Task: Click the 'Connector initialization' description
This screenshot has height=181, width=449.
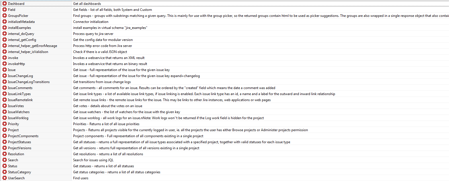Action: 91,22
